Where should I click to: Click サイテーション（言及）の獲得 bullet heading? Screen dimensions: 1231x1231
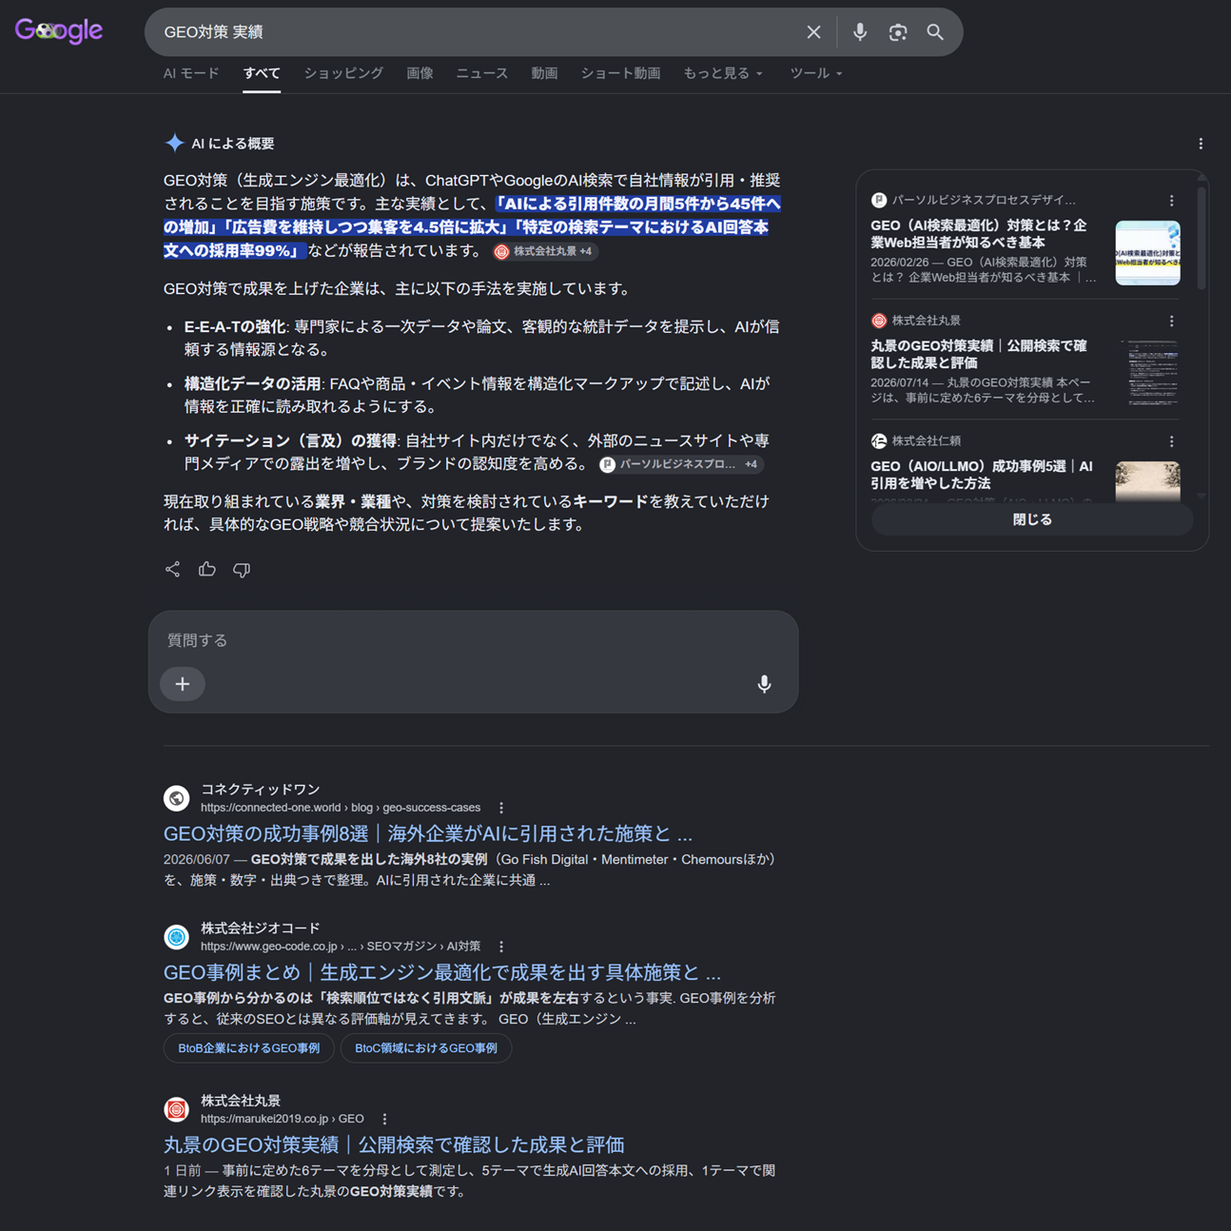point(290,441)
